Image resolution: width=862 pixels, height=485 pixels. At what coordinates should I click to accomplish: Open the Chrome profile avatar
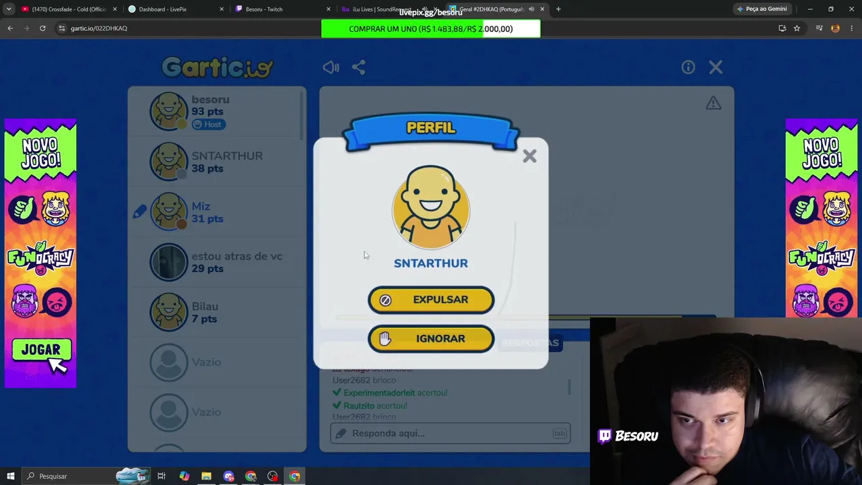point(835,28)
